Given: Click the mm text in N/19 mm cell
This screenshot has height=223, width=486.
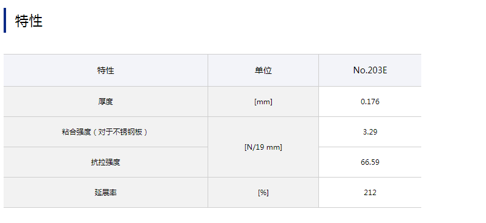Looking at the screenshot, I should pos(274,147).
